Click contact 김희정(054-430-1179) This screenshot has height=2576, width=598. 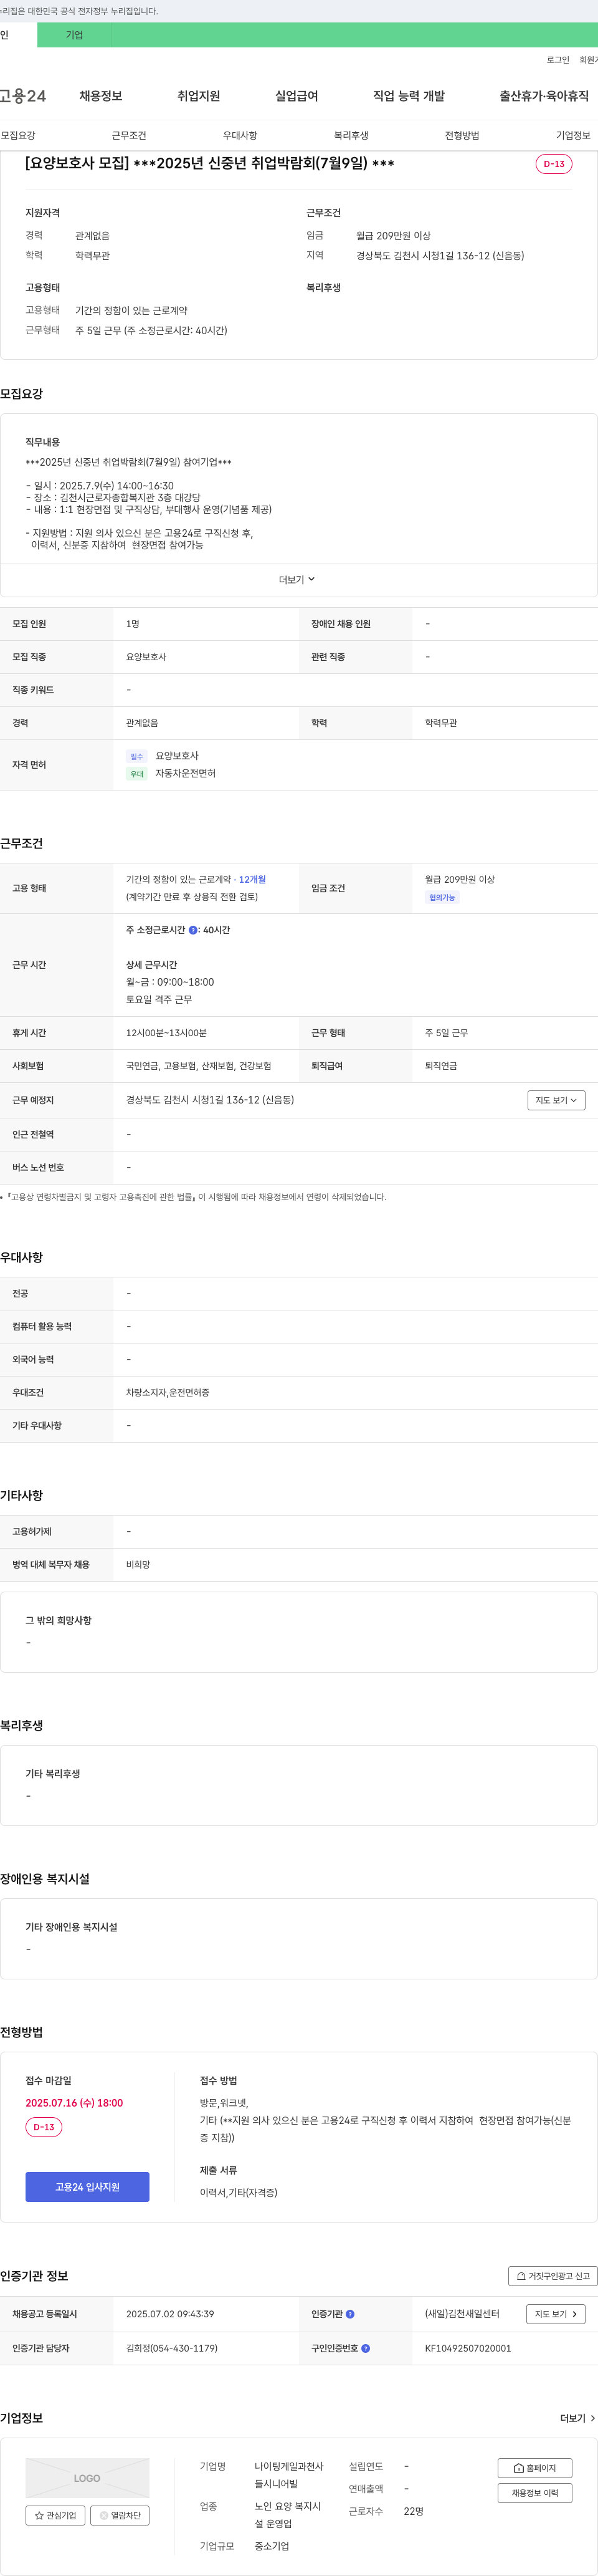(x=172, y=2348)
